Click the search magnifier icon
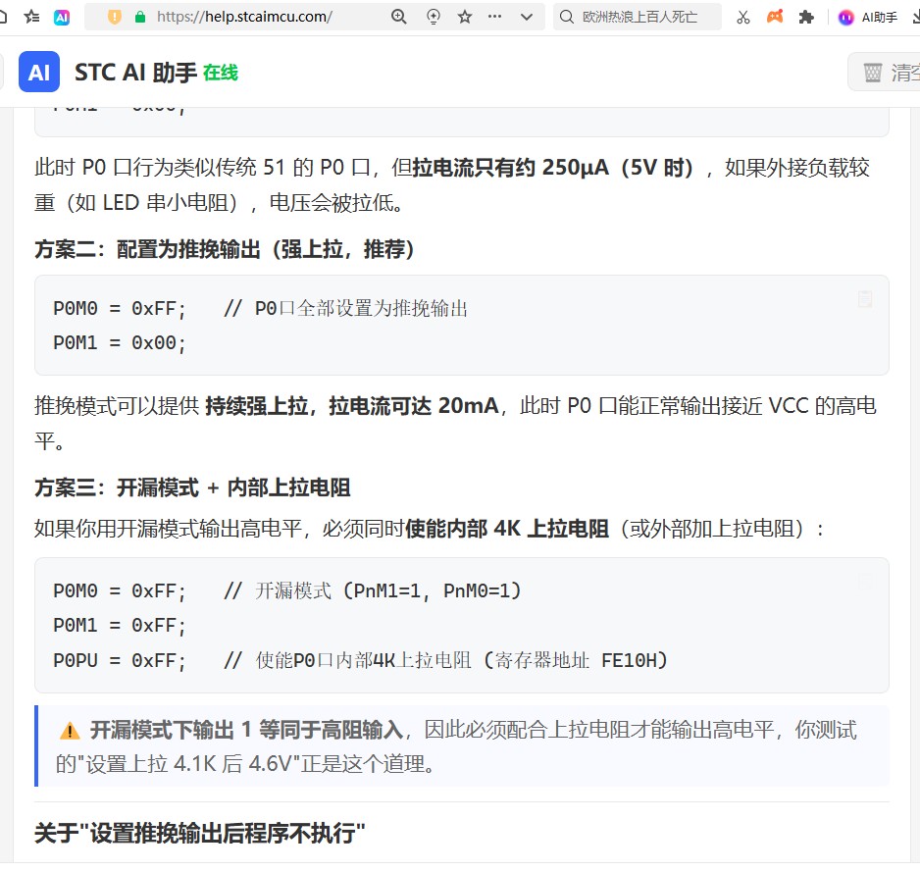 (566, 17)
